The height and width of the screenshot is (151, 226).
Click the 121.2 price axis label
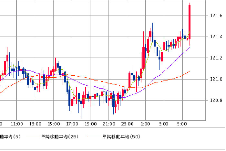click(x=216, y=58)
